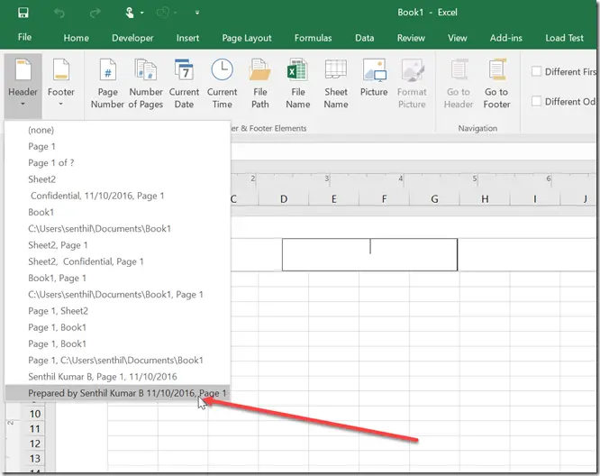Insert Sheet Name element

336,84
